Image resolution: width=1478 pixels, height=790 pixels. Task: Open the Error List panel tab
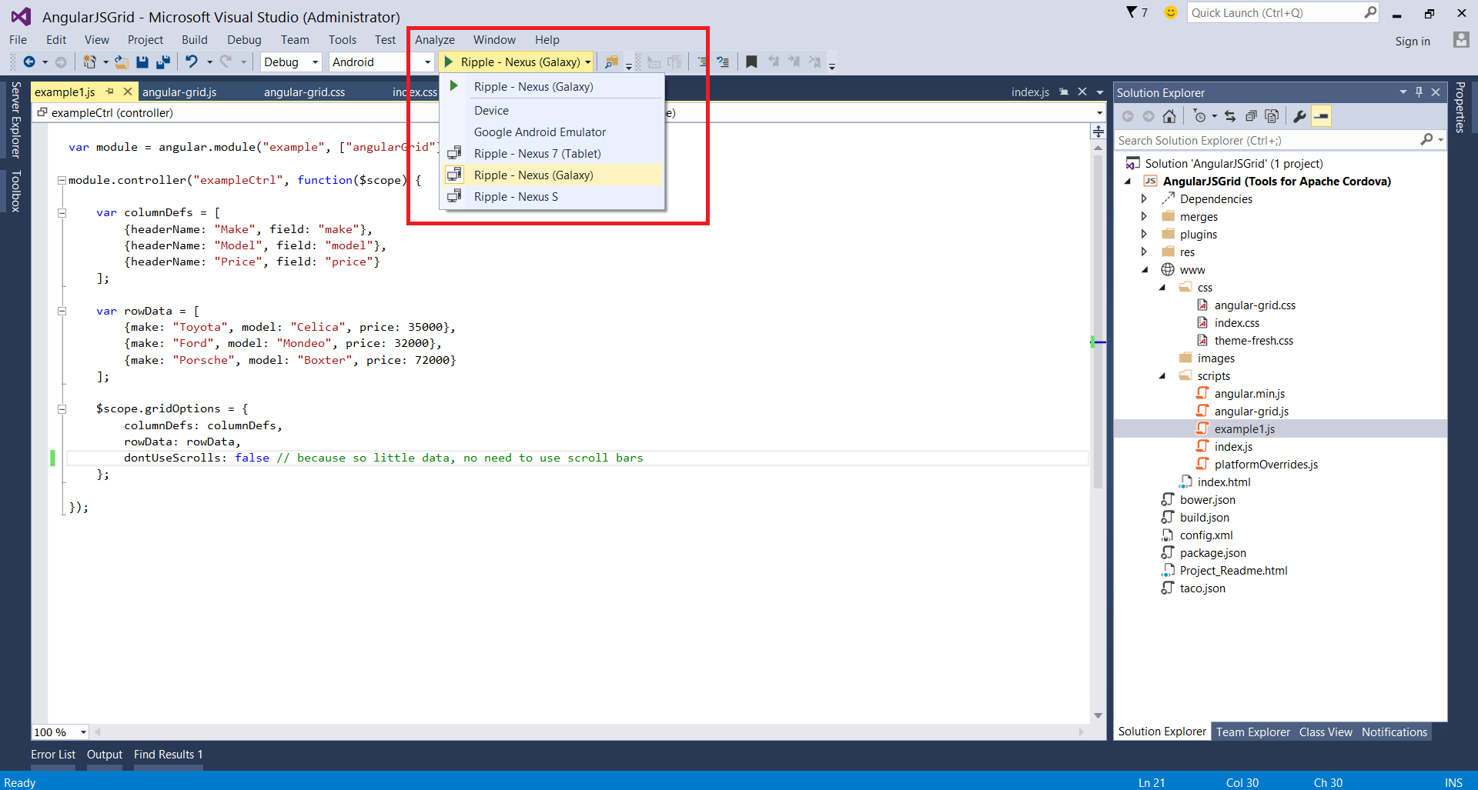tap(53, 754)
